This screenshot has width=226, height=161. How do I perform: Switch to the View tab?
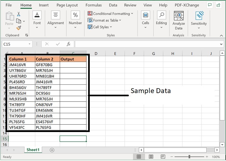[x=148, y=5]
